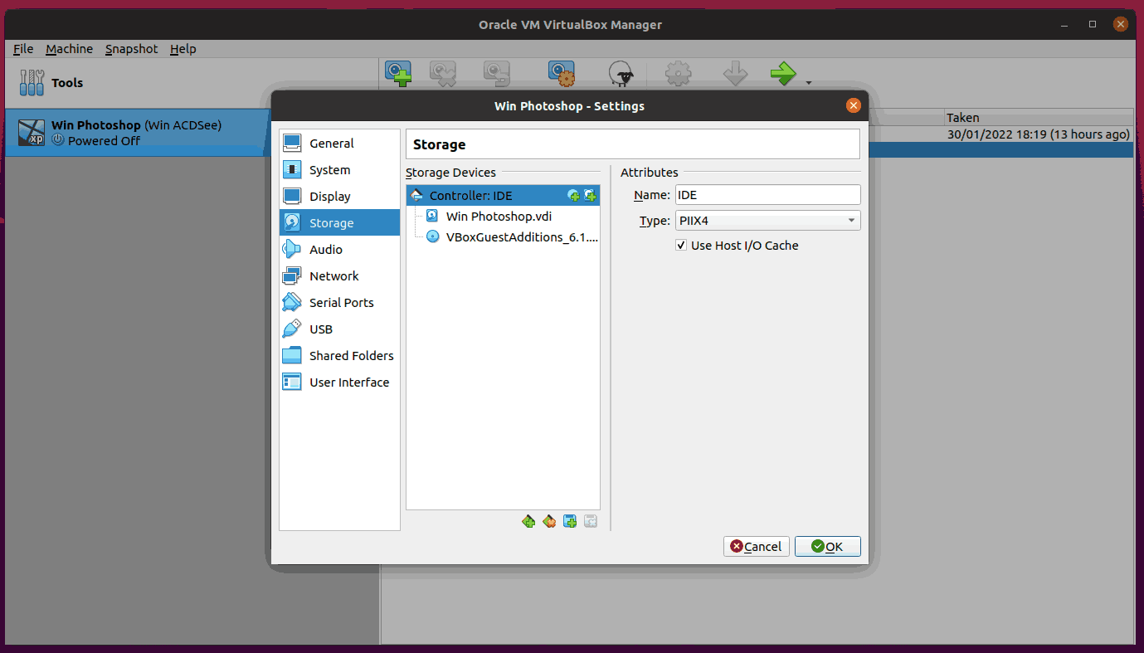
Task: Click the snapshot Properties toolbar icon
Action: (562, 75)
